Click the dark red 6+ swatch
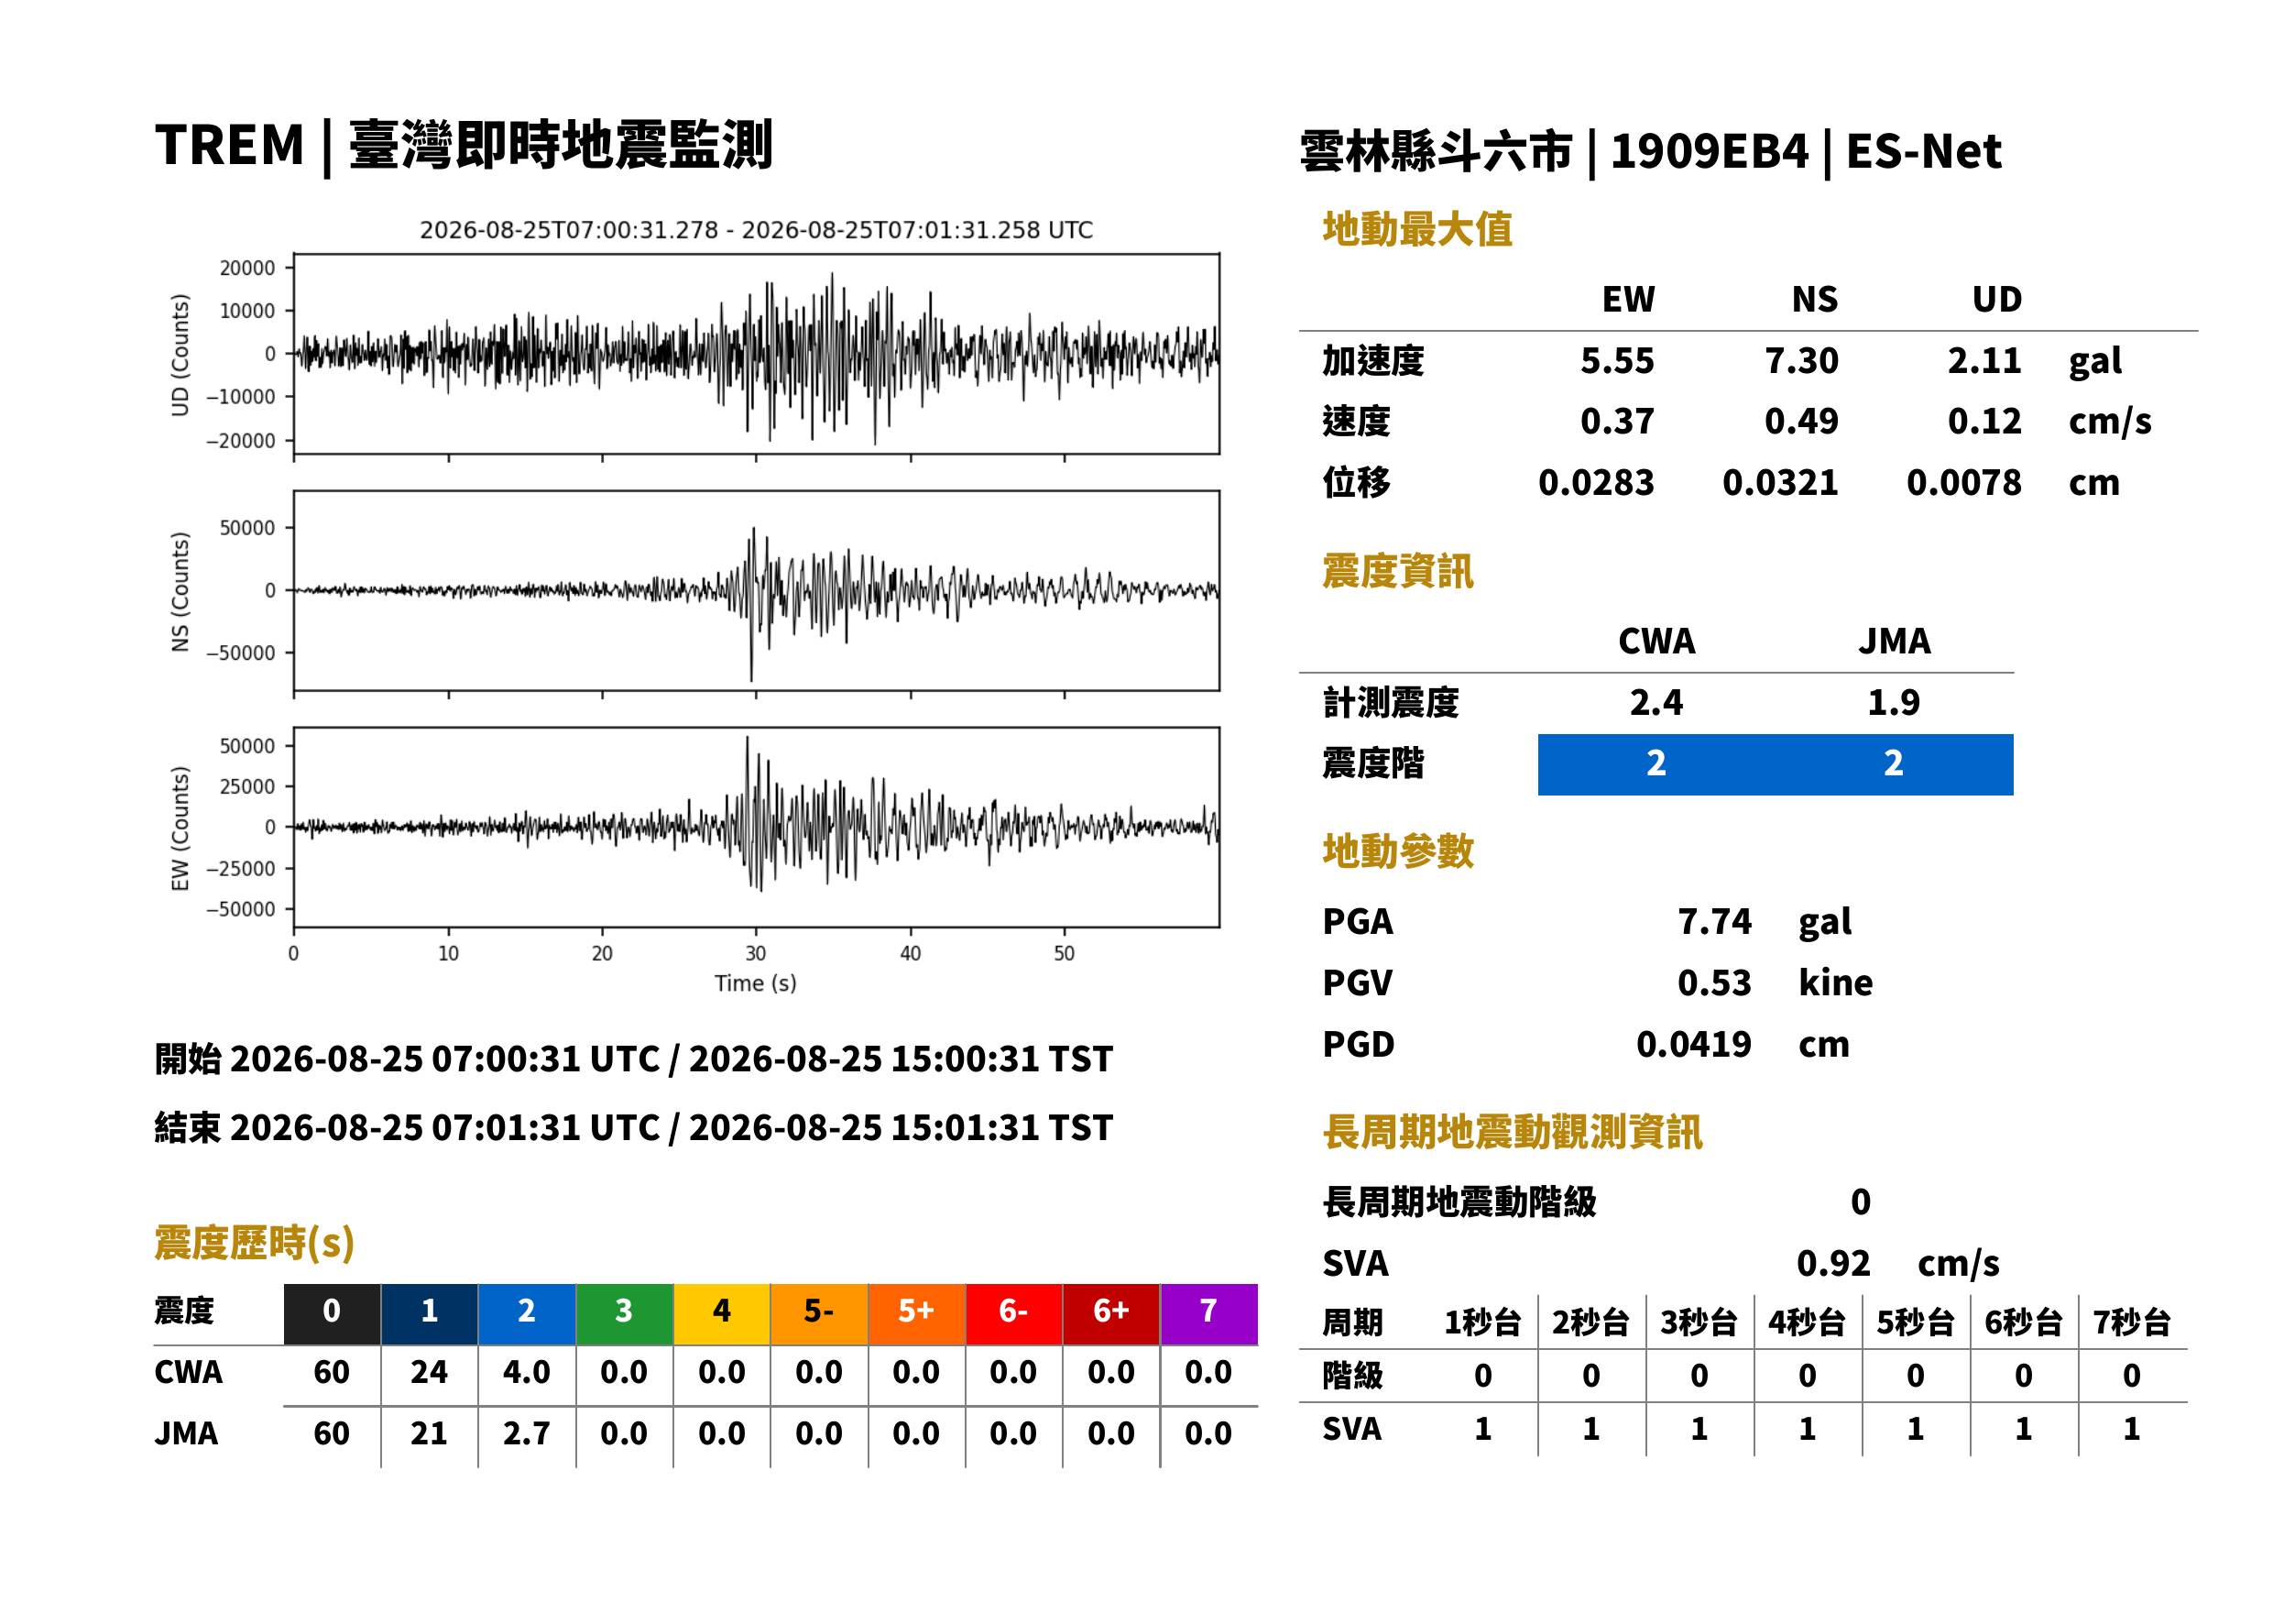2273x1624 pixels. tap(1111, 1314)
